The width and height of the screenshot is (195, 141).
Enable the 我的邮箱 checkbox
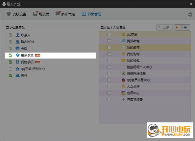(109, 48)
